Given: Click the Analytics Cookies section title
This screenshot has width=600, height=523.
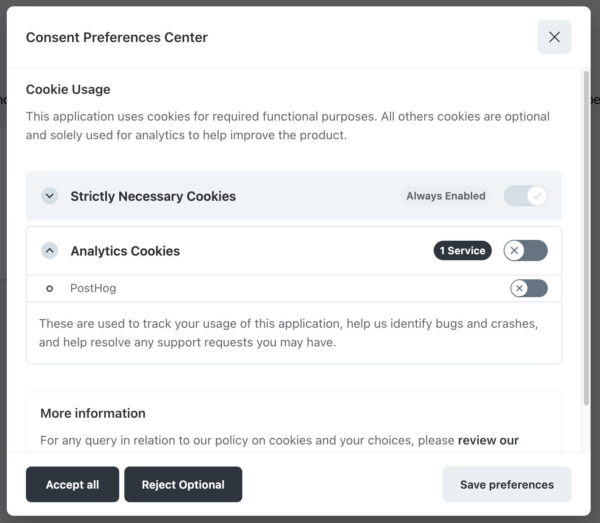Looking at the screenshot, I should coord(125,251).
